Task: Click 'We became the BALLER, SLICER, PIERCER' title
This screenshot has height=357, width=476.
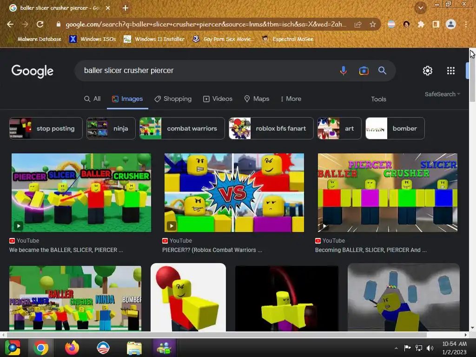Action: 66,250
